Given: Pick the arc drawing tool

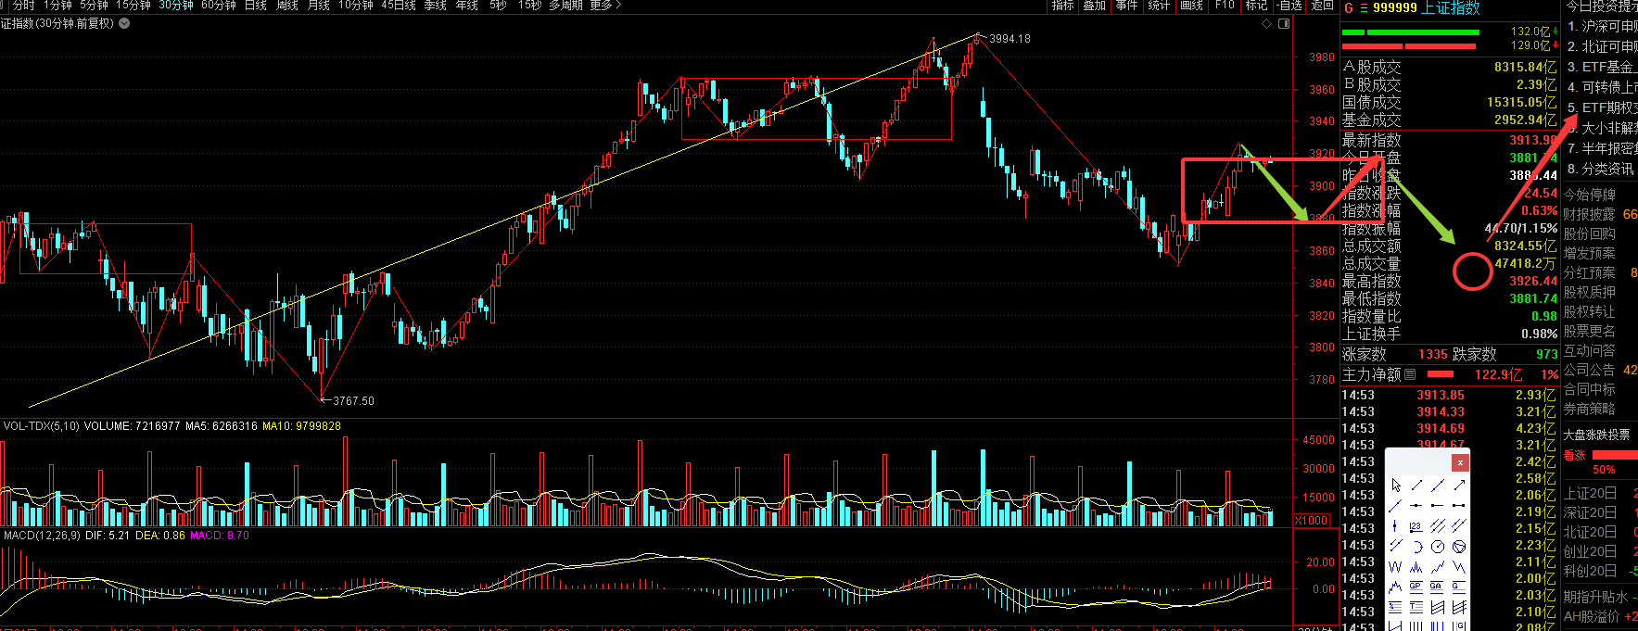Looking at the screenshot, I should pos(1417,547).
